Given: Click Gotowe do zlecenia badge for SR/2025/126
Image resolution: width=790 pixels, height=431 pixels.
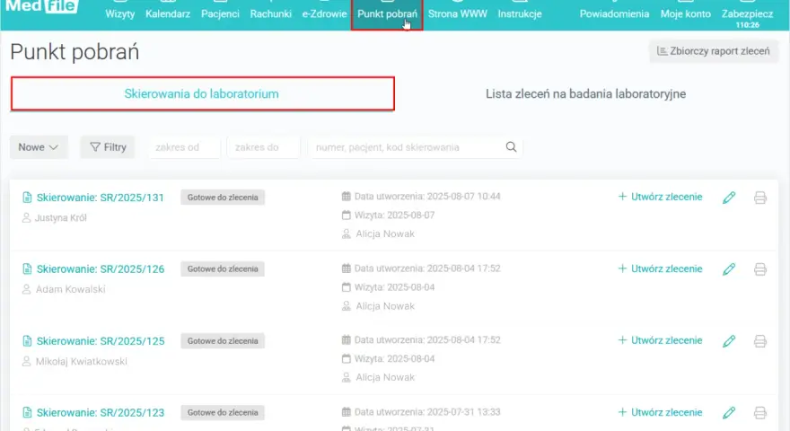Looking at the screenshot, I should coord(223,268).
